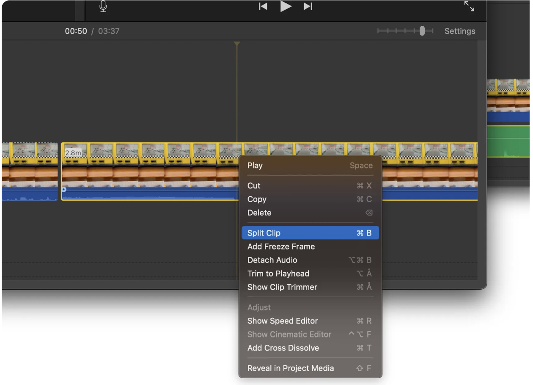Select Detach Audio option
The width and height of the screenshot is (533, 385).
point(272,260)
